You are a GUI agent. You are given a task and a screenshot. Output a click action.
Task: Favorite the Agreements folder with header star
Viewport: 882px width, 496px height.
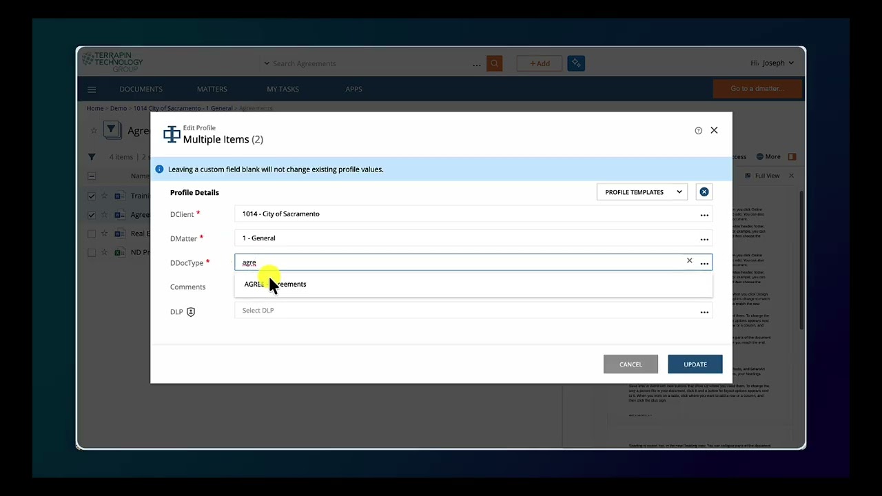(x=94, y=130)
